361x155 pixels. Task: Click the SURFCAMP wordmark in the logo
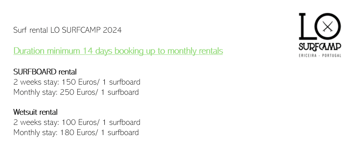tap(320, 47)
